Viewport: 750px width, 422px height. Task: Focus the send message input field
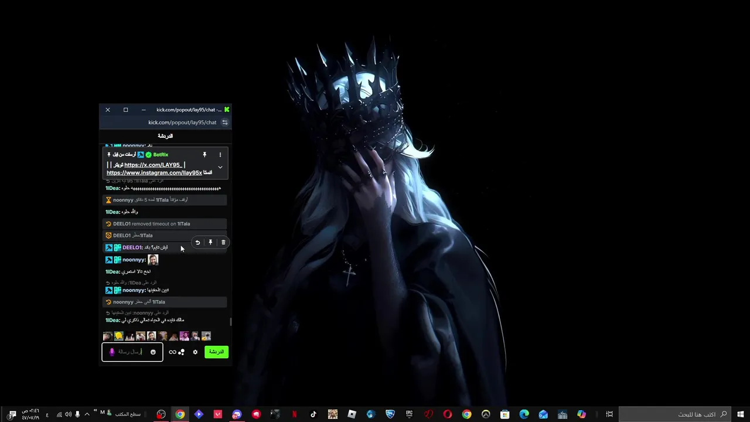tap(132, 352)
